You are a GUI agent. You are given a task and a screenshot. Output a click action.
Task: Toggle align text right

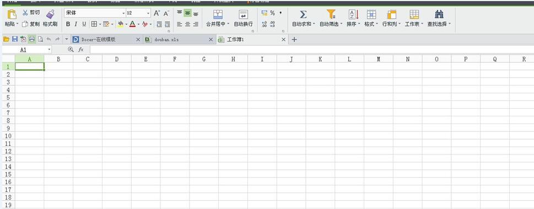tap(196, 24)
